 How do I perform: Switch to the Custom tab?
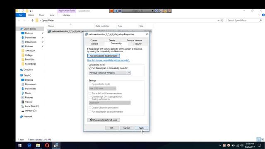94,41
